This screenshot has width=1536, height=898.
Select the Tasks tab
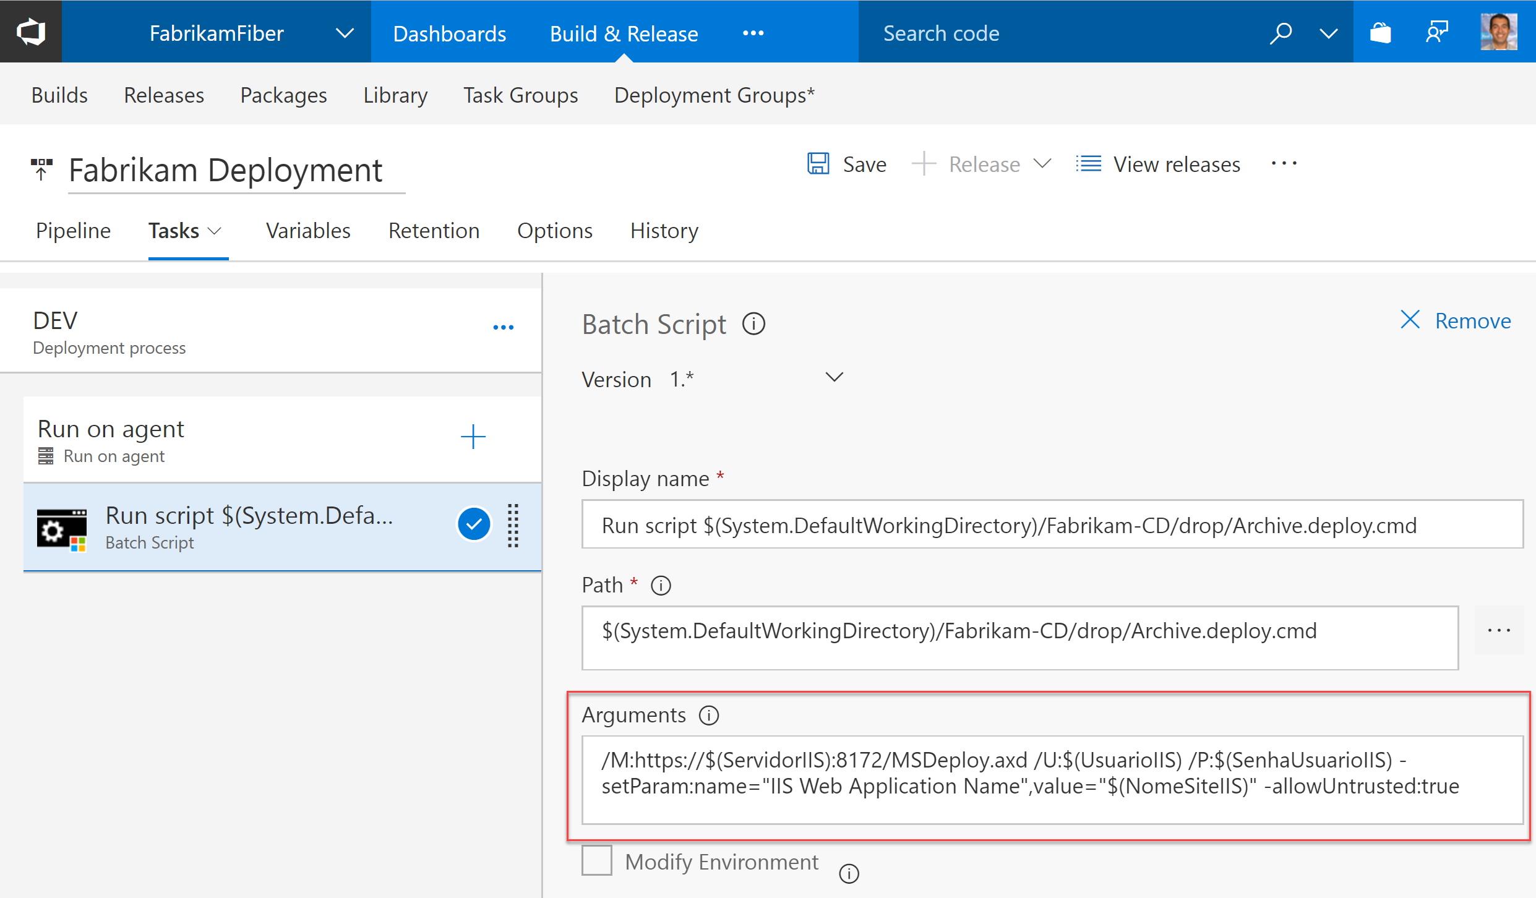point(174,231)
